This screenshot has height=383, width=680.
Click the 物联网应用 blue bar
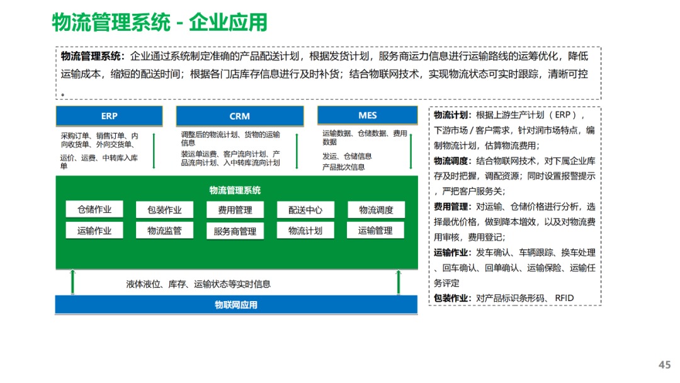(x=236, y=305)
